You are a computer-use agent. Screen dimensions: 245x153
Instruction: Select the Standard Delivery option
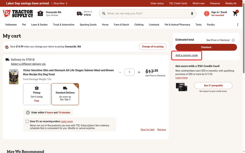tap(65, 94)
